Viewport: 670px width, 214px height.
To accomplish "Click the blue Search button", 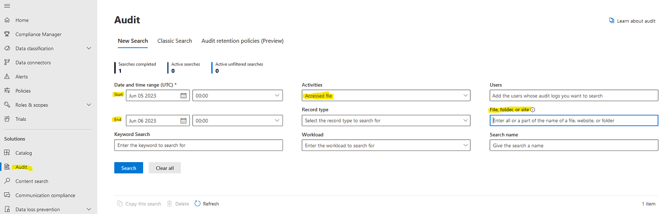I will click(128, 168).
